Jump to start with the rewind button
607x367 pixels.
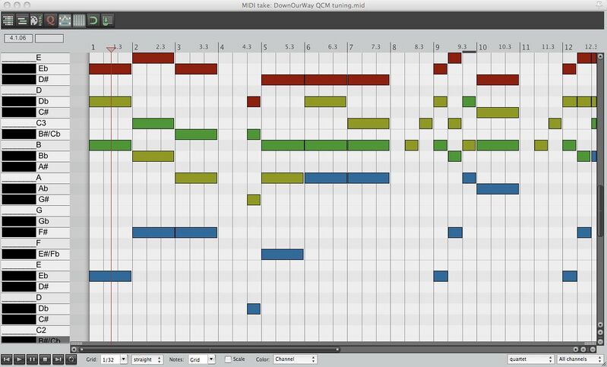[7, 359]
